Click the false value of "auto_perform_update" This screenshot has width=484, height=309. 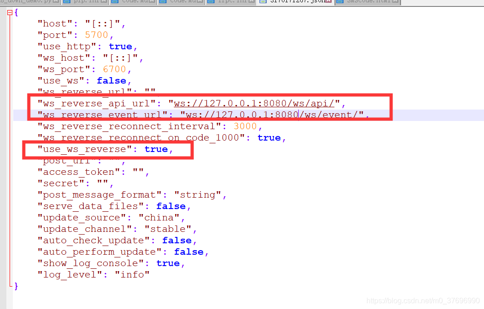pyautogui.click(x=188, y=251)
